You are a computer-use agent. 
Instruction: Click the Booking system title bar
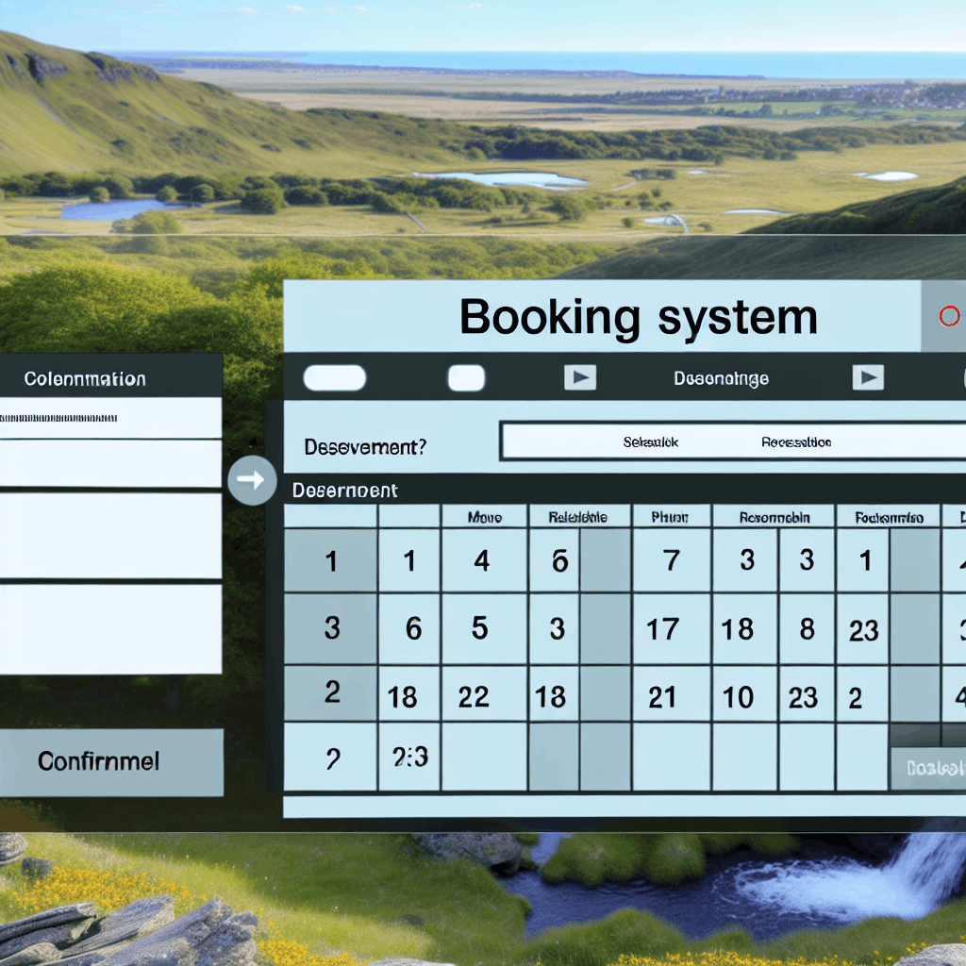point(603,317)
